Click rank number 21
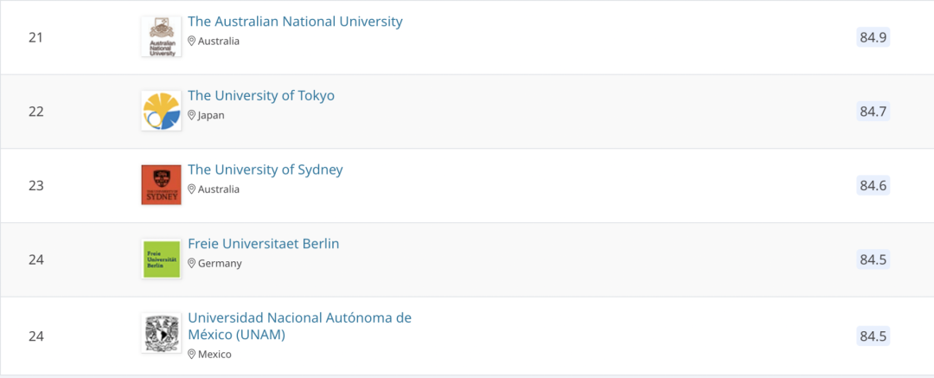Image resolution: width=934 pixels, height=378 pixels. coord(36,37)
